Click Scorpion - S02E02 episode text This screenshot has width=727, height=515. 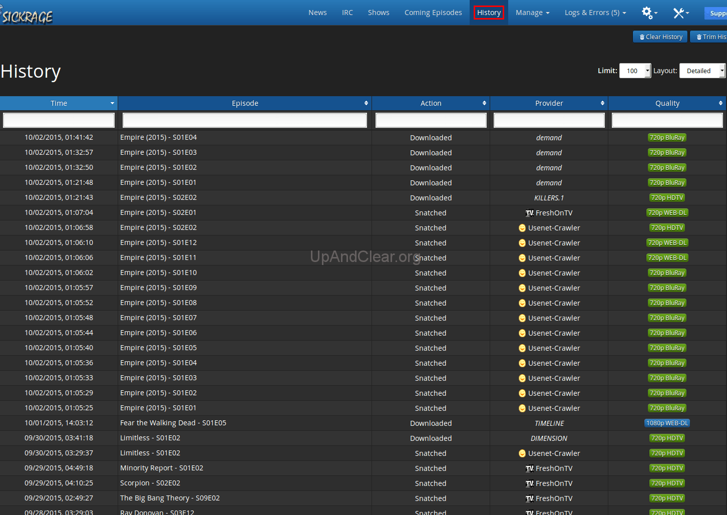tap(150, 483)
